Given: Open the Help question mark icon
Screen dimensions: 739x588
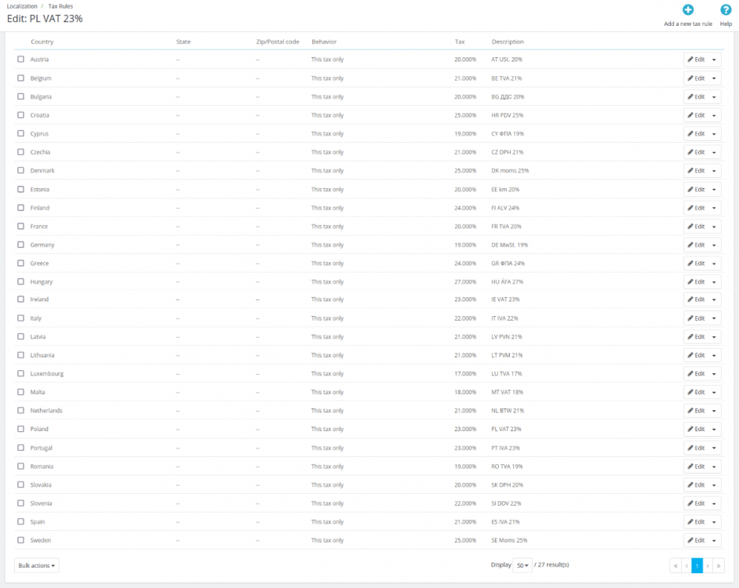Looking at the screenshot, I should tap(726, 10).
